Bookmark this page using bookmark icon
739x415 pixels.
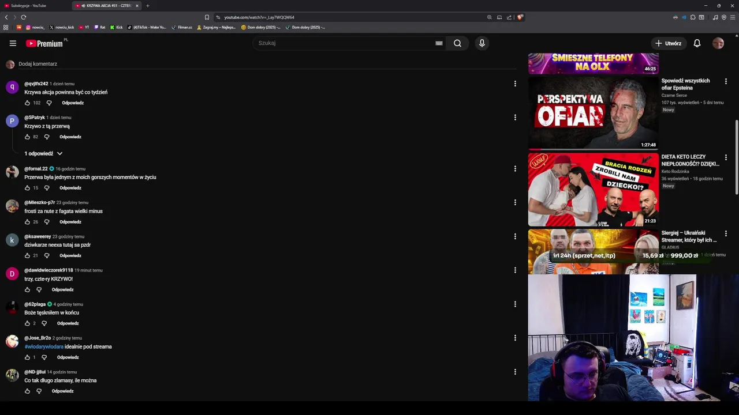click(207, 17)
